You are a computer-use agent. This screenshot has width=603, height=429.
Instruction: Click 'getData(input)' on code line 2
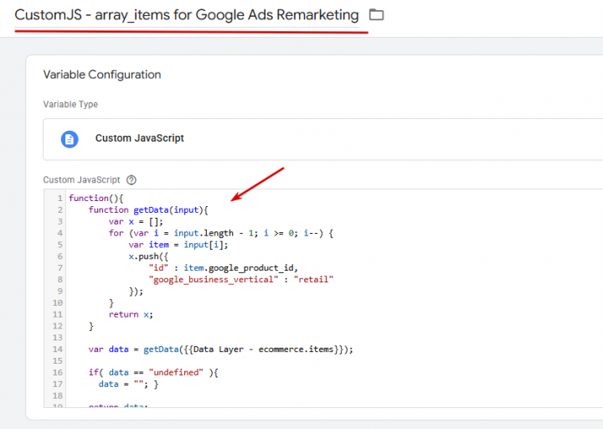(x=168, y=209)
